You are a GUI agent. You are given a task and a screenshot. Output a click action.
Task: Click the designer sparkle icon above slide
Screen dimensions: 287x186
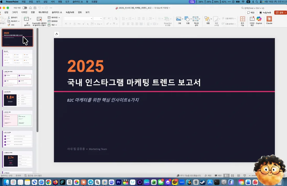(x=57, y=34)
